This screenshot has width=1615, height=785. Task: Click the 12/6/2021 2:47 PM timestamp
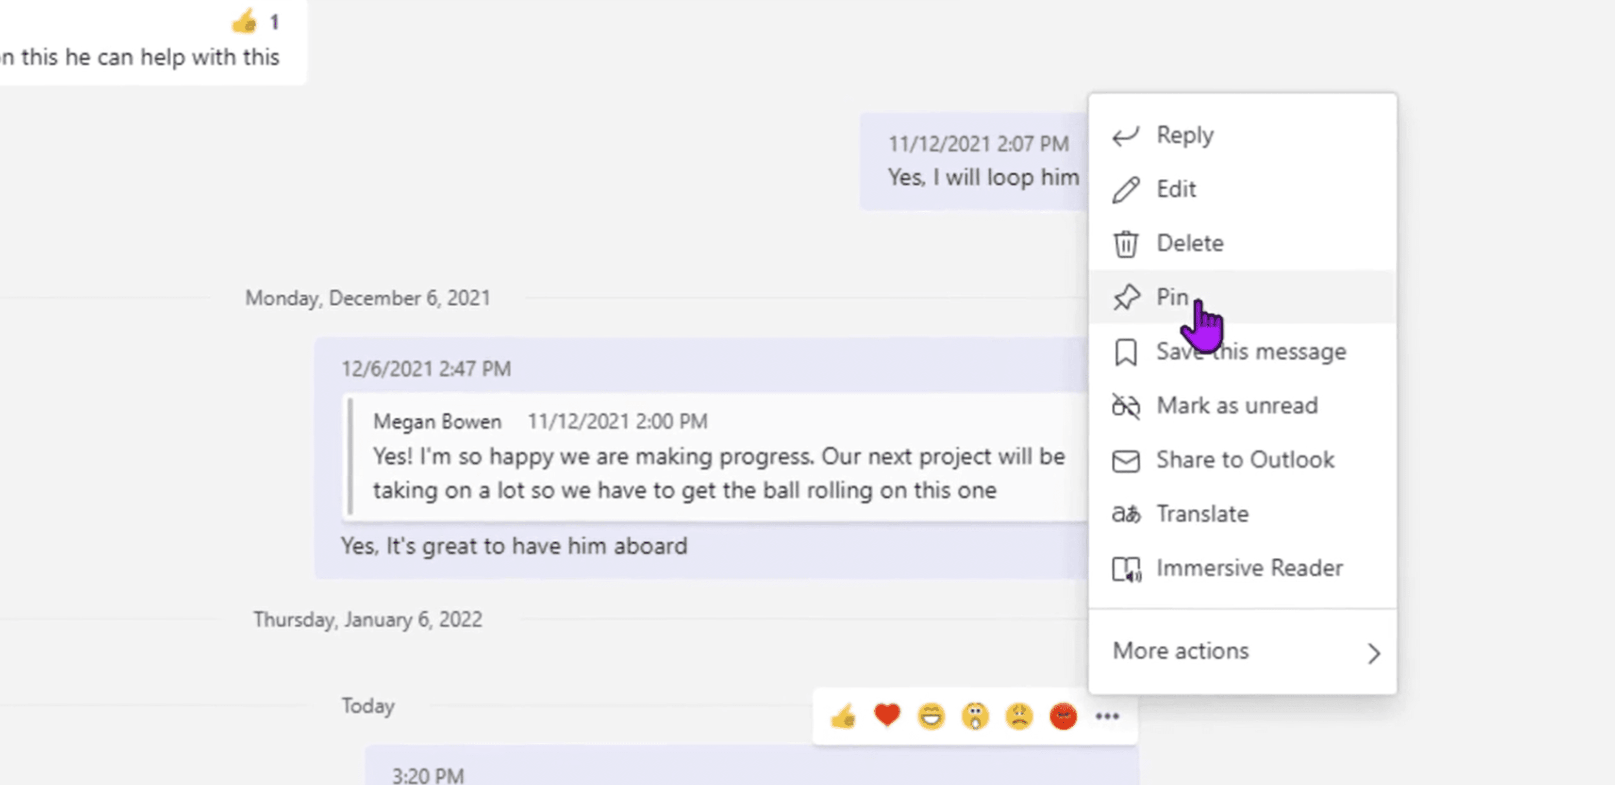426,369
